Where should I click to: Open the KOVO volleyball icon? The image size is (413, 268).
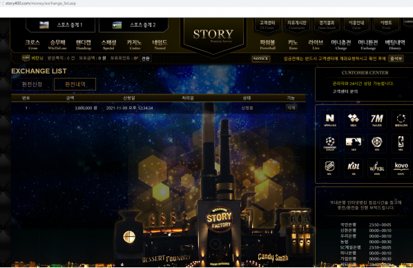401,168
